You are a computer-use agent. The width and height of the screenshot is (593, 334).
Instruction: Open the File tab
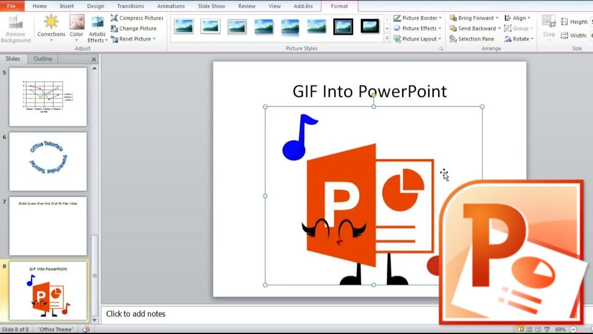click(x=12, y=6)
